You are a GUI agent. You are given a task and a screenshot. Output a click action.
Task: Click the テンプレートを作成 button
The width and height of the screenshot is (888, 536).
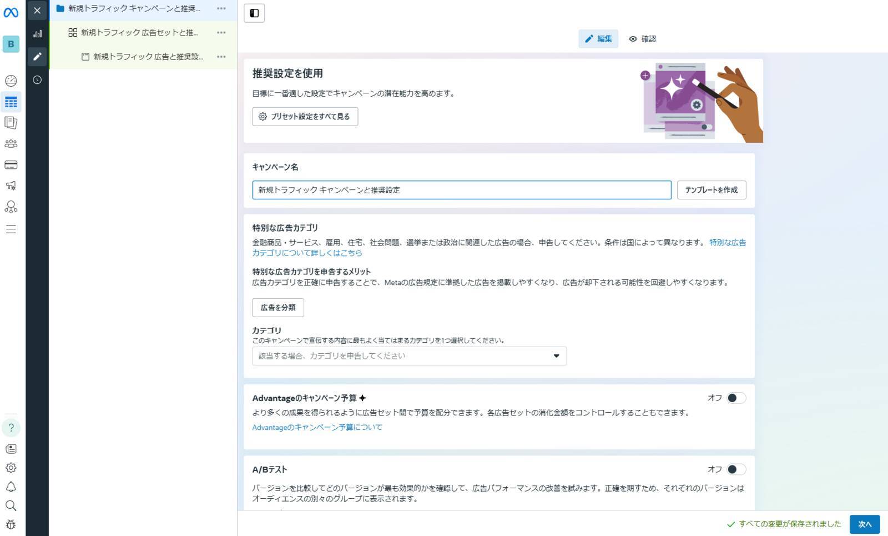pyautogui.click(x=711, y=190)
